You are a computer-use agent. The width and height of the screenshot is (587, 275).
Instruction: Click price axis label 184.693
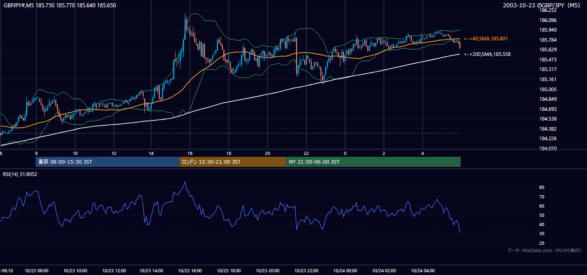[548, 109]
